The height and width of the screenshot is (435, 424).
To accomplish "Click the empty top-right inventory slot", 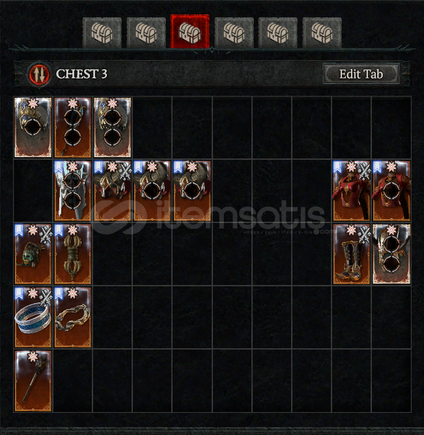I will pos(391,127).
